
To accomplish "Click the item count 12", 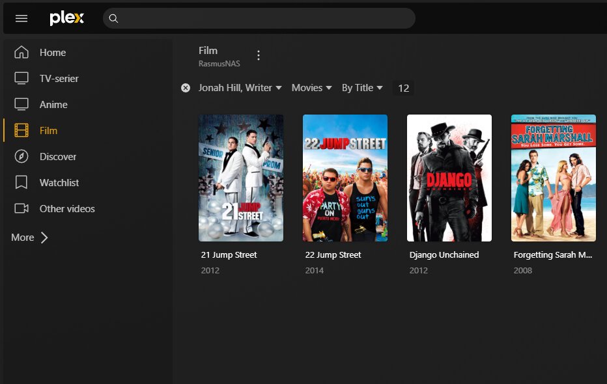I will [x=403, y=88].
